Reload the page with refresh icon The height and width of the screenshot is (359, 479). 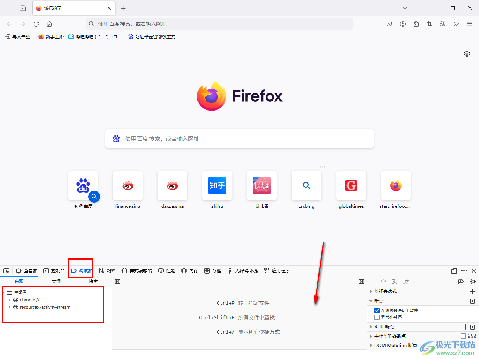(x=36, y=24)
